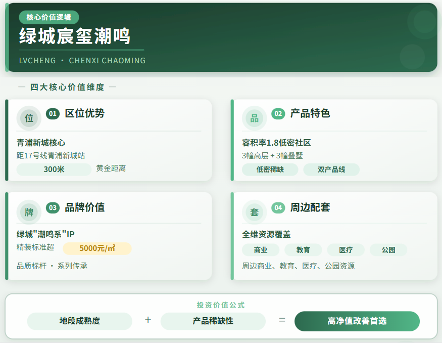This screenshot has width=442, height=344.
Task: Click the 产品特色 card heading
Action: pyautogui.click(x=310, y=113)
